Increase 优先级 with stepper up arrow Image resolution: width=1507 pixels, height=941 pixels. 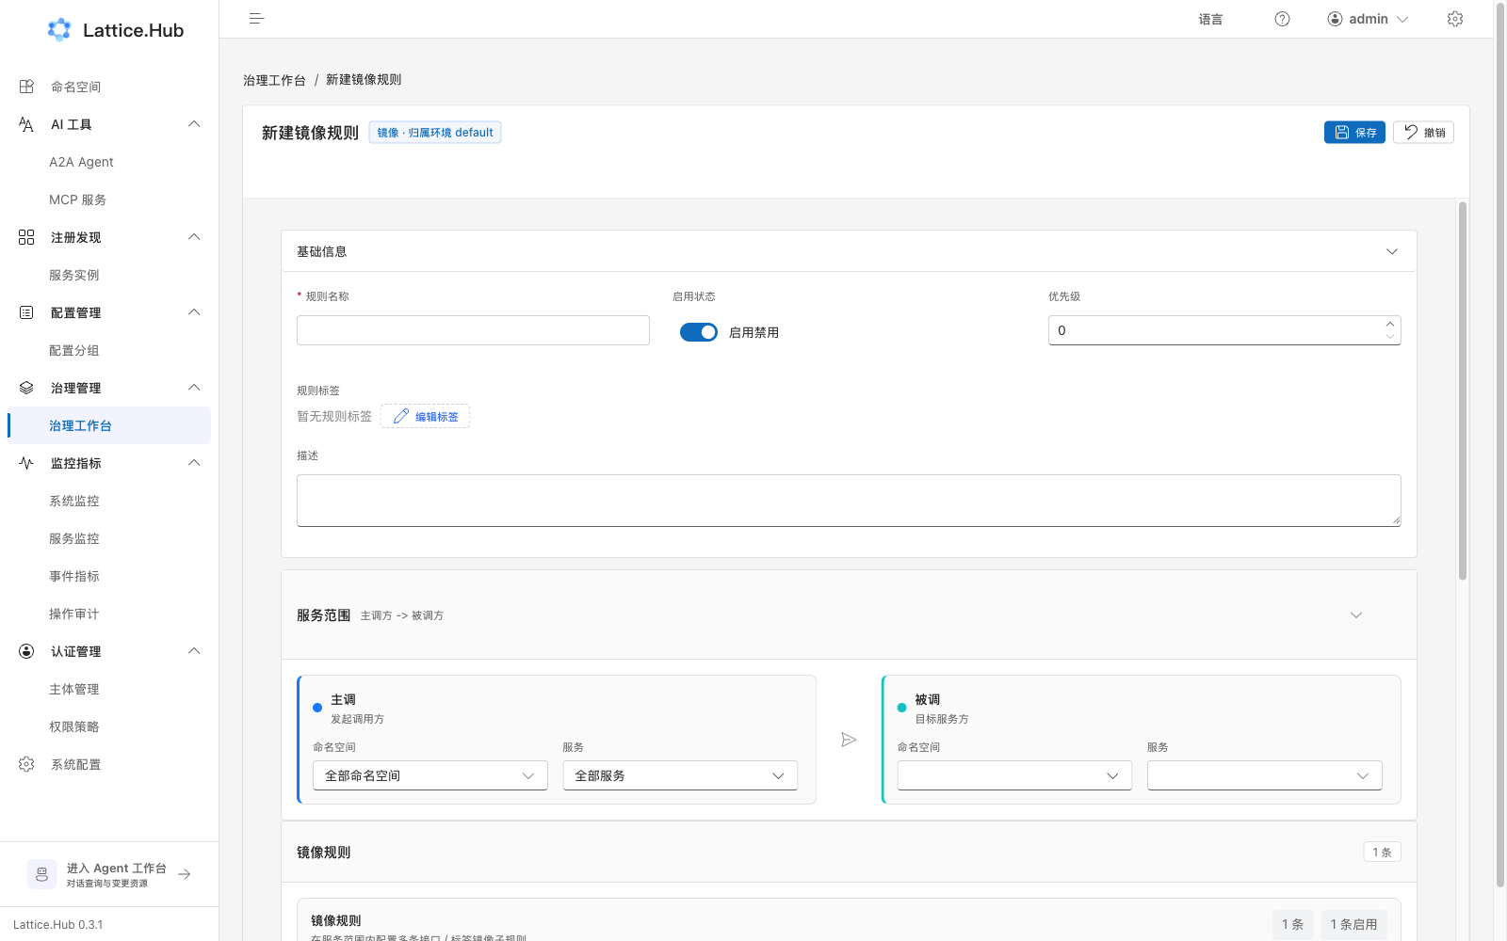pyautogui.click(x=1390, y=324)
